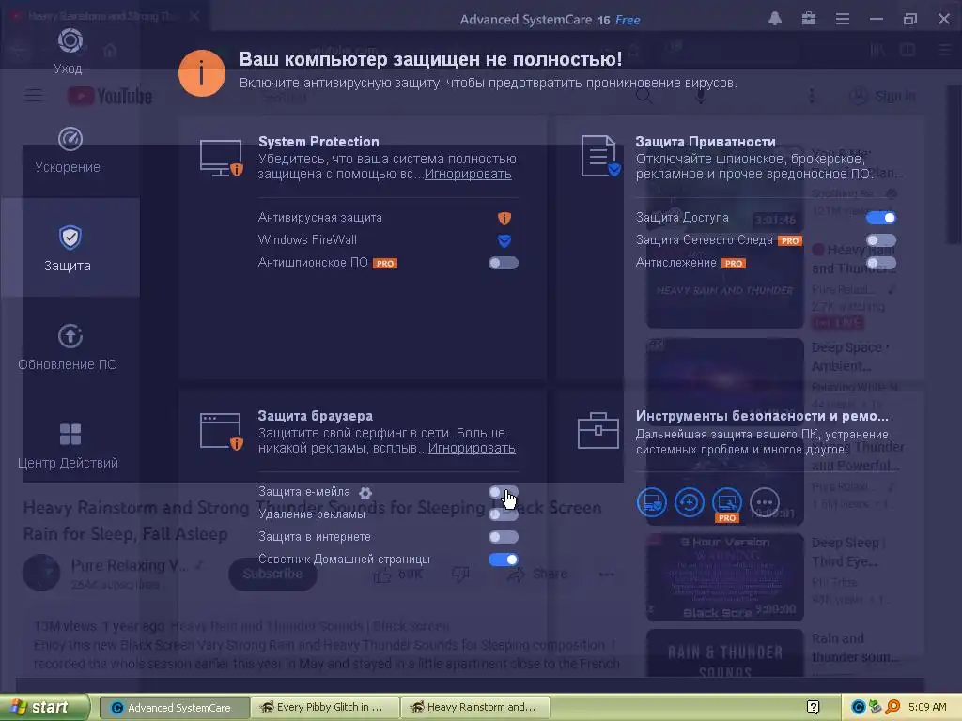
Task: Go to Обновление ПО section
Action: (70, 347)
